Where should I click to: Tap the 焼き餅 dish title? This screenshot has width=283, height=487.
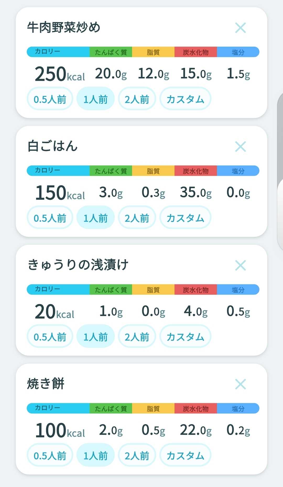(x=46, y=384)
